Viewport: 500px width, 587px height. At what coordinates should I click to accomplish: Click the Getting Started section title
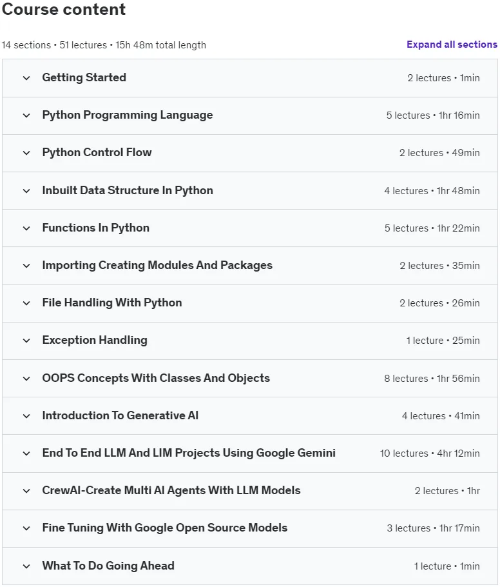(84, 77)
